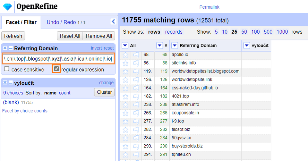
Task: Open the Permalink link
Action: click(209, 7)
